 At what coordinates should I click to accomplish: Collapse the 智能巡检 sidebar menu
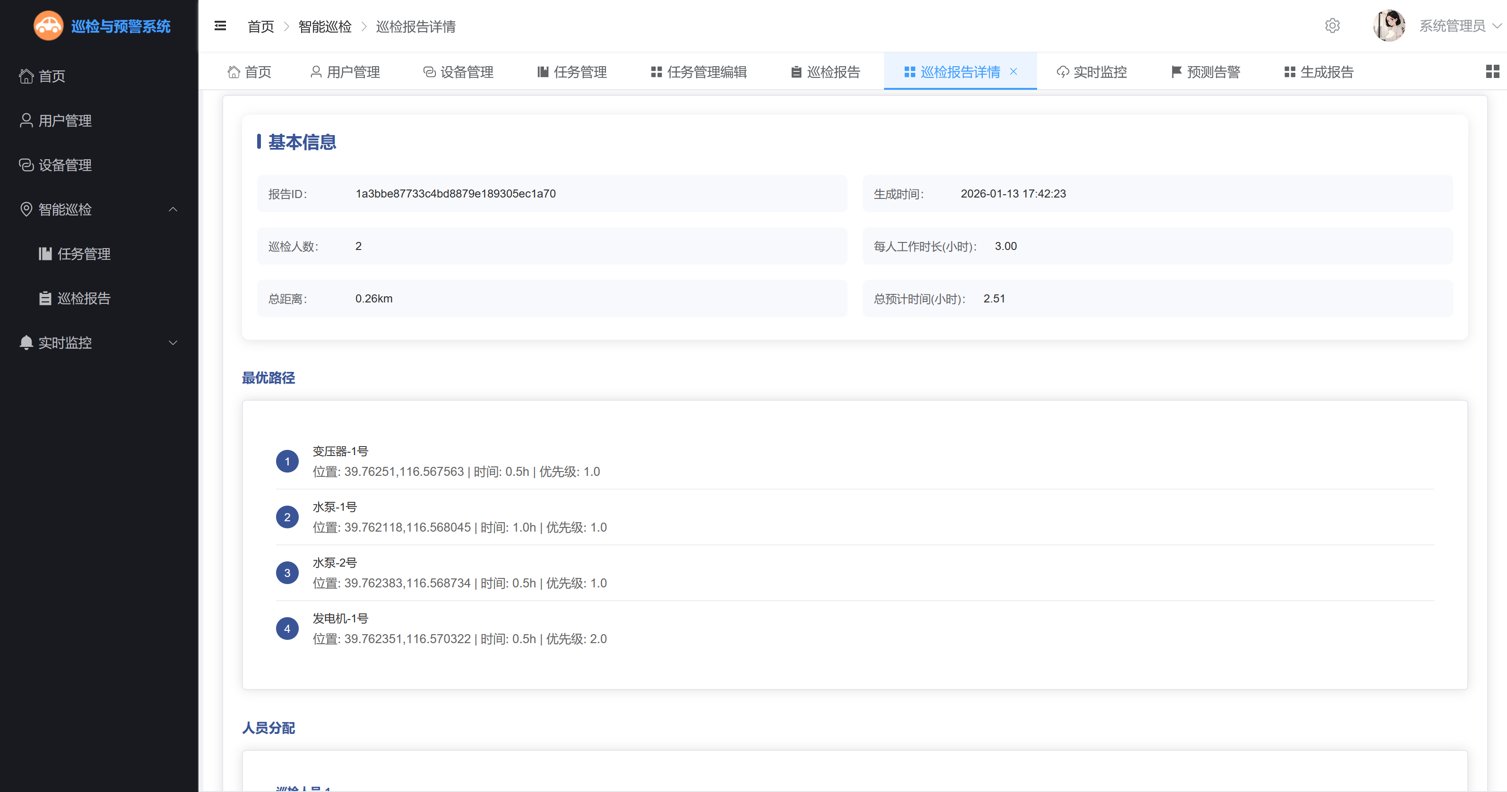(173, 209)
